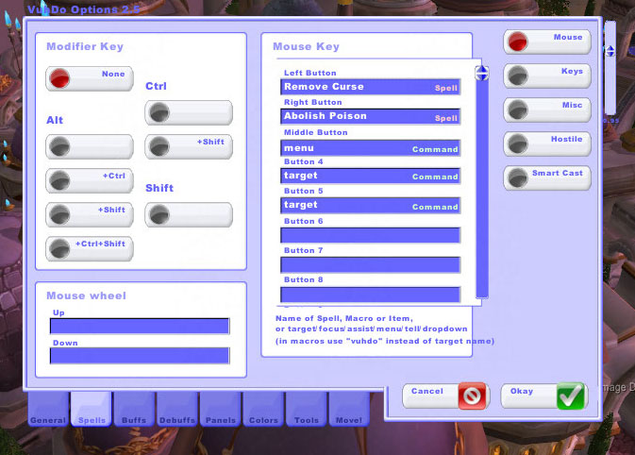Switch to the Misc settings section
Screen dimensions: 635x455
547,110
